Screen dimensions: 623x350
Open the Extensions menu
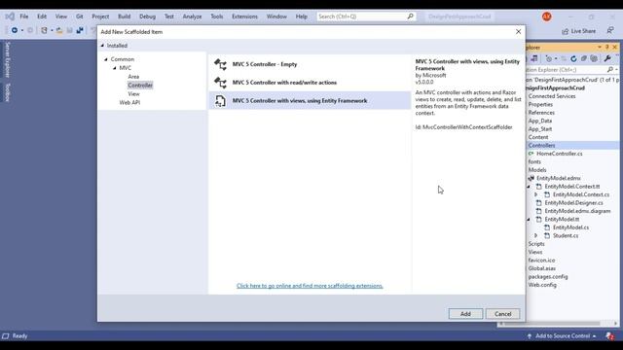pos(244,17)
